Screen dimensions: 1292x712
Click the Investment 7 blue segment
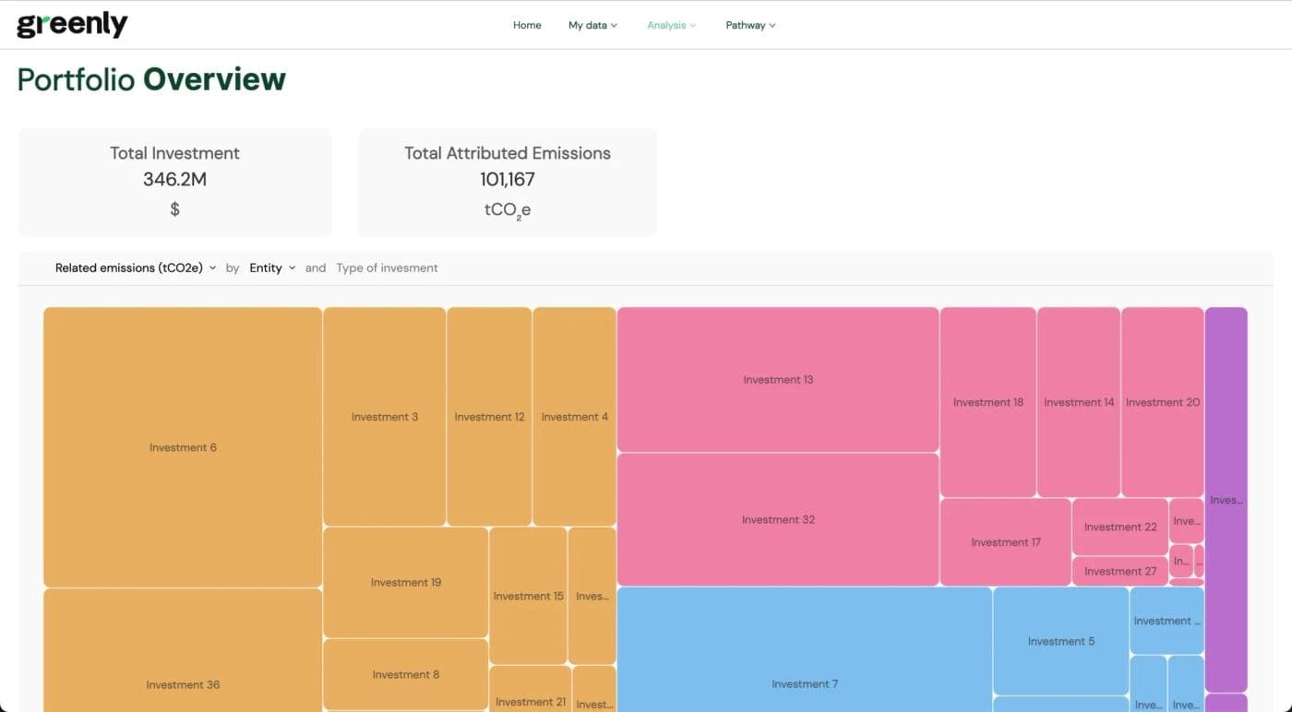[804, 682]
